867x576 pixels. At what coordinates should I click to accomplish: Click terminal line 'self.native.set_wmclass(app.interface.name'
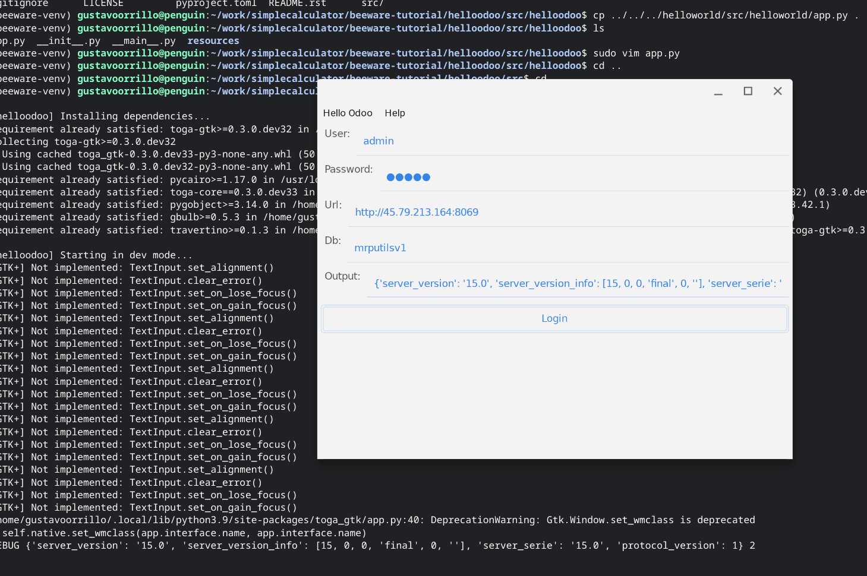184,533
